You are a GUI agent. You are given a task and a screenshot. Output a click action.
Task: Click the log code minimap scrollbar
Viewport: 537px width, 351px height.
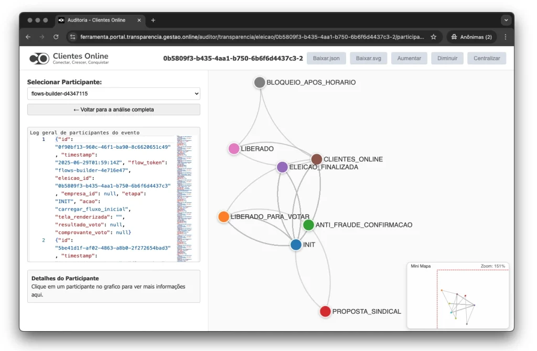(x=184, y=196)
